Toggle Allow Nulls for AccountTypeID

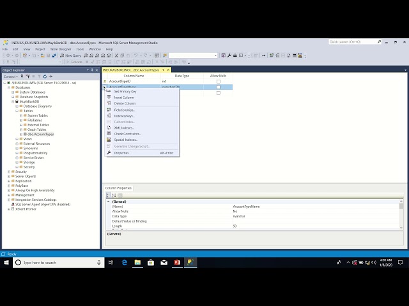219,82
